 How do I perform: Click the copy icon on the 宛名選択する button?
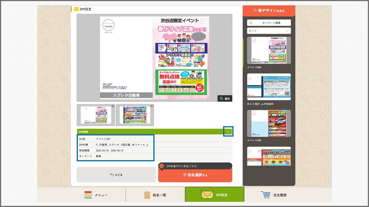(185, 175)
